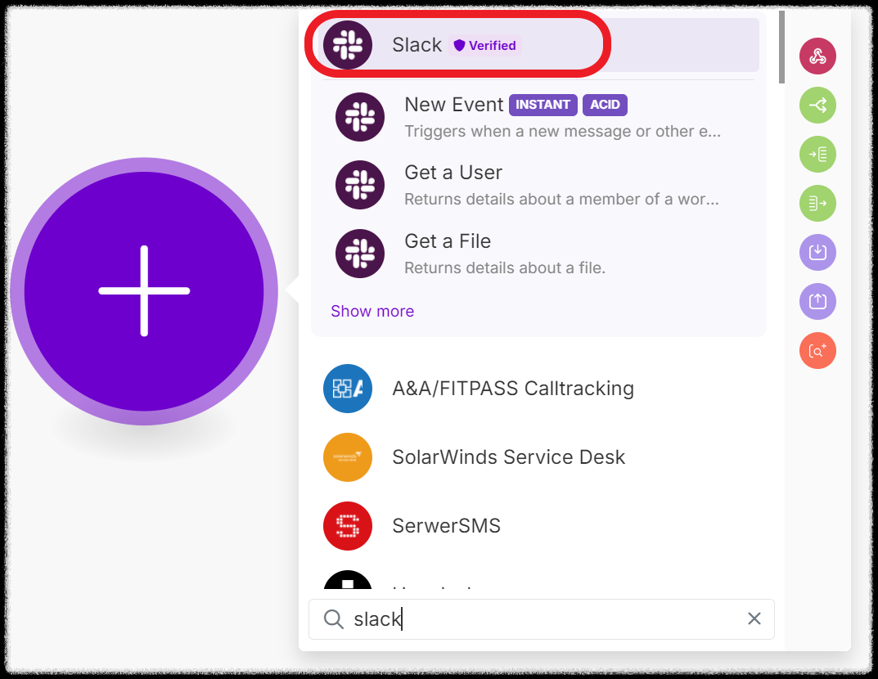Image resolution: width=878 pixels, height=679 pixels.
Task: Click the purple upload-arrow module icon
Action: pyautogui.click(x=817, y=301)
